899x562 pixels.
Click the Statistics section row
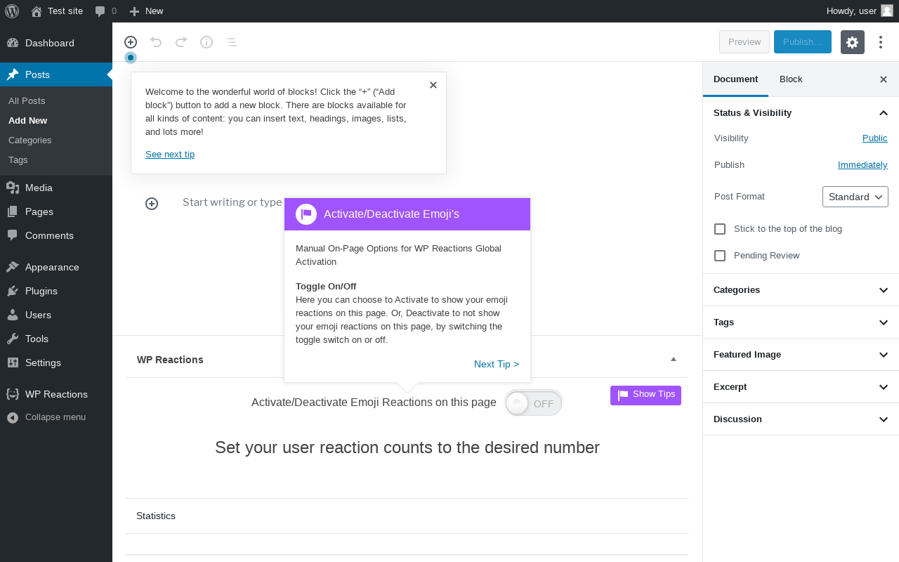click(407, 516)
